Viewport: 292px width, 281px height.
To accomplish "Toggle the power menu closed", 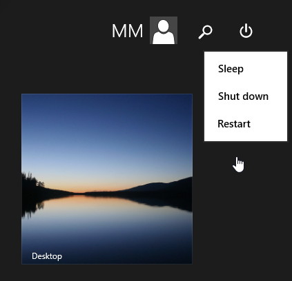I will 246,30.
